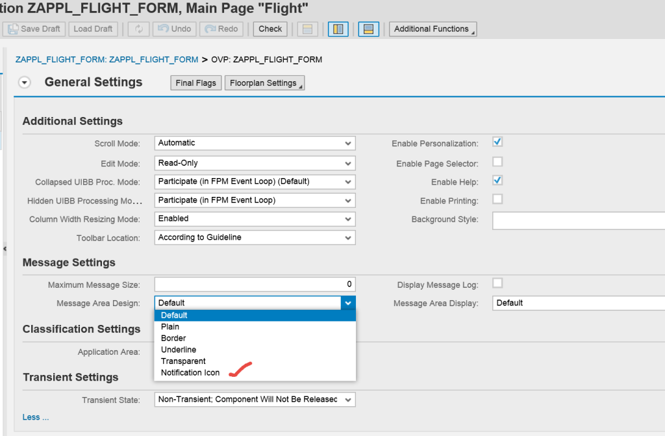This screenshot has width=665, height=436.
Task: Click the Undo toolbar button
Action: pyautogui.click(x=174, y=29)
